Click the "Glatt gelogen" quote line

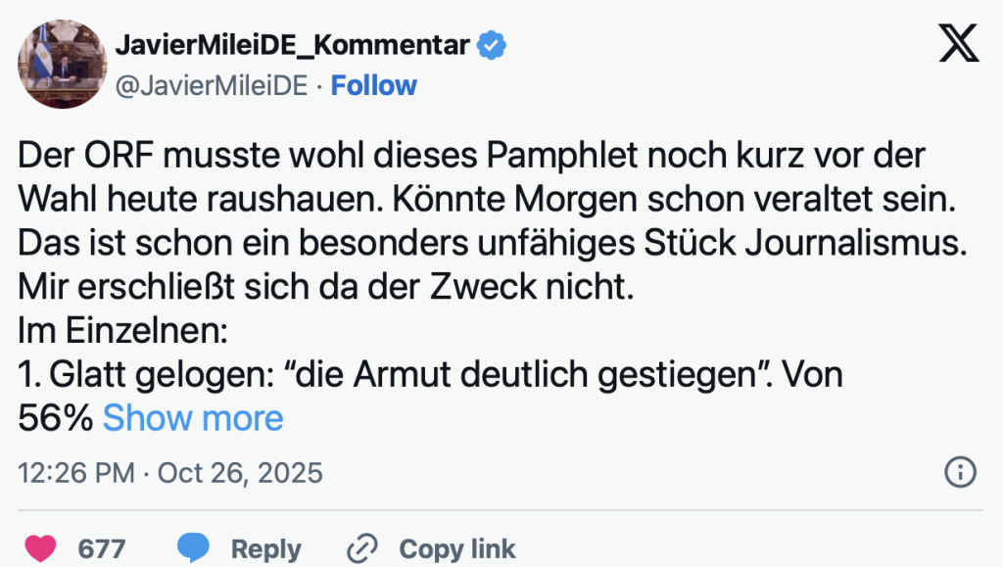tap(431, 374)
